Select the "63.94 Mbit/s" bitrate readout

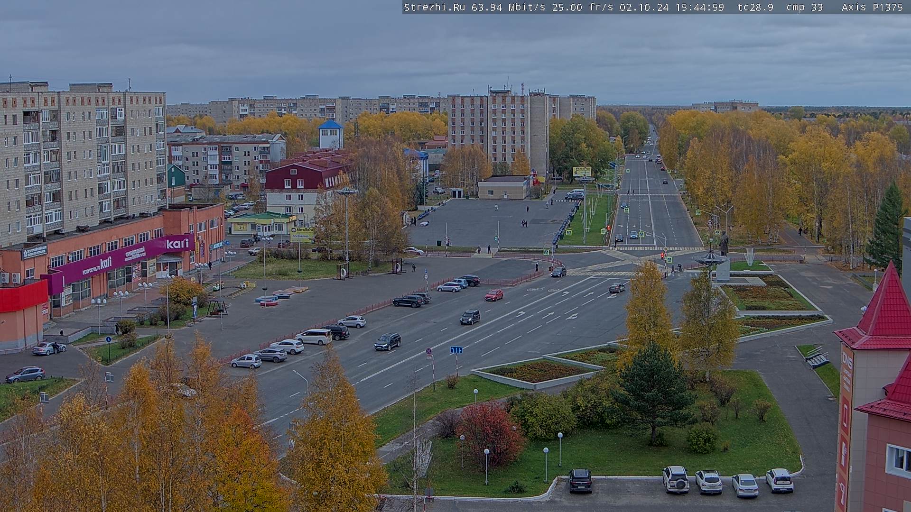pos(508,8)
